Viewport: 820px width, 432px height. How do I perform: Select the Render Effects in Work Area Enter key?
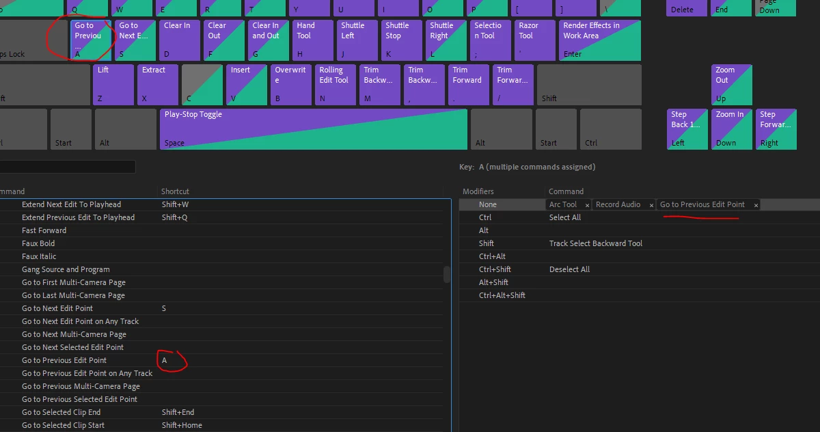[600, 40]
